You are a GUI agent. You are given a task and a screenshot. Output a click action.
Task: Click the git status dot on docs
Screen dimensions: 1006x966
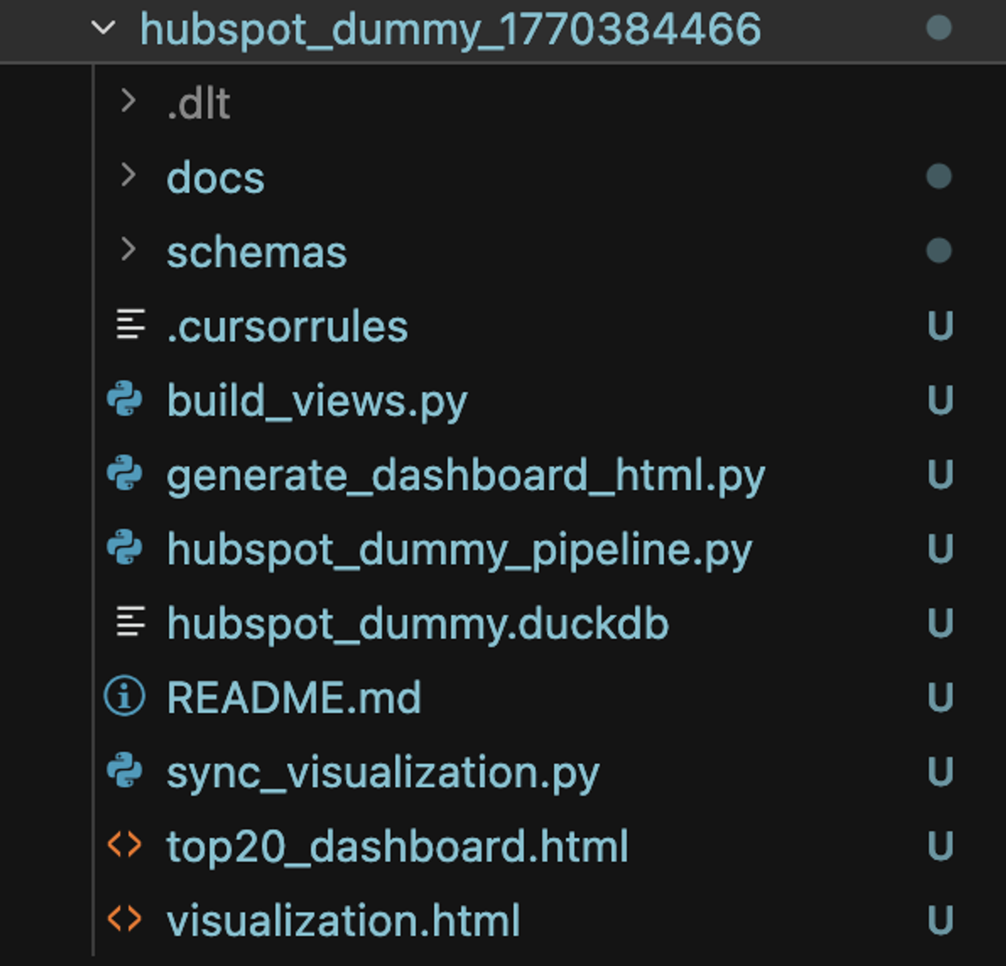pyautogui.click(x=939, y=176)
